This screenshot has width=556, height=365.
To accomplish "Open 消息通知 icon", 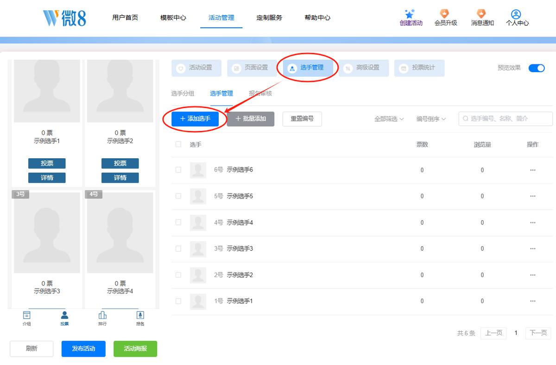I will [481, 14].
